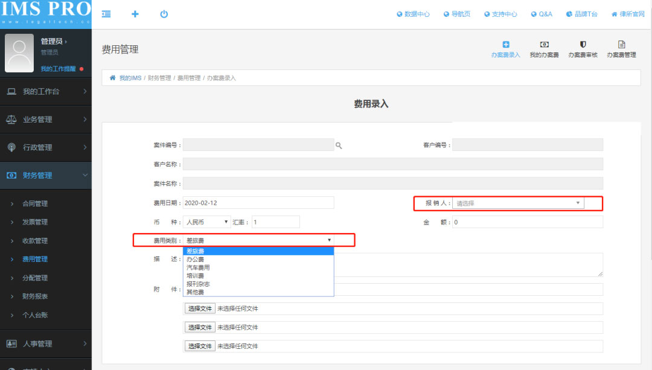Click 数据中心 link in top navigation
This screenshot has height=370, width=652.
point(414,14)
